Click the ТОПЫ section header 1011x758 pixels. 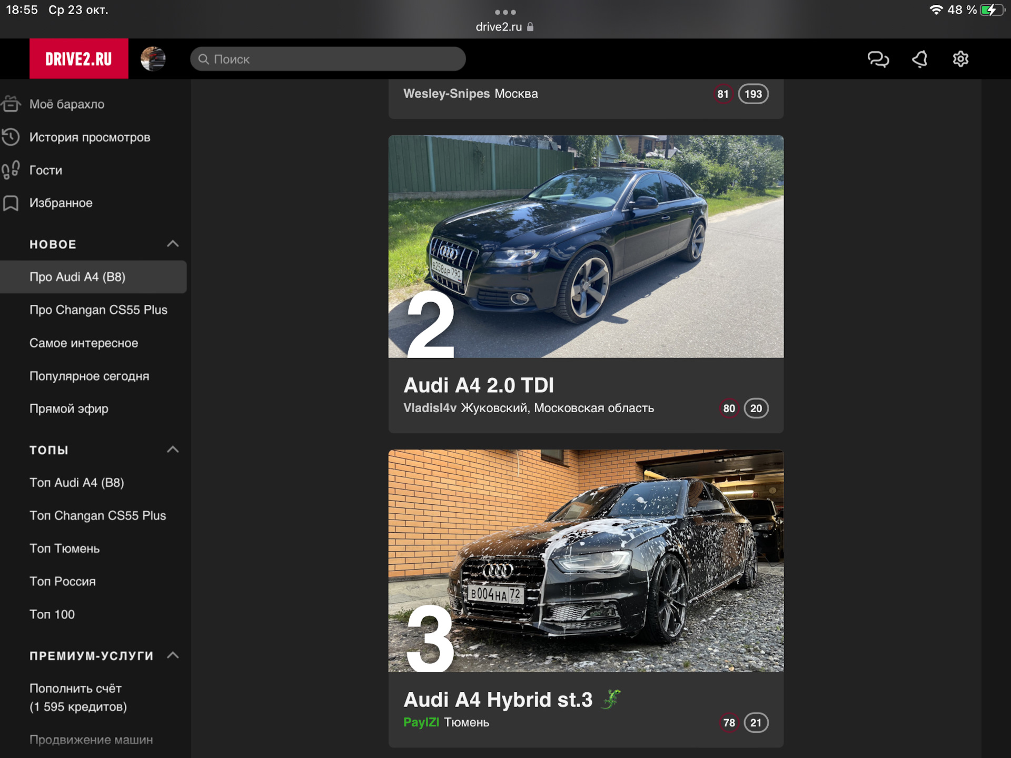pyautogui.click(x=49, y=450)
